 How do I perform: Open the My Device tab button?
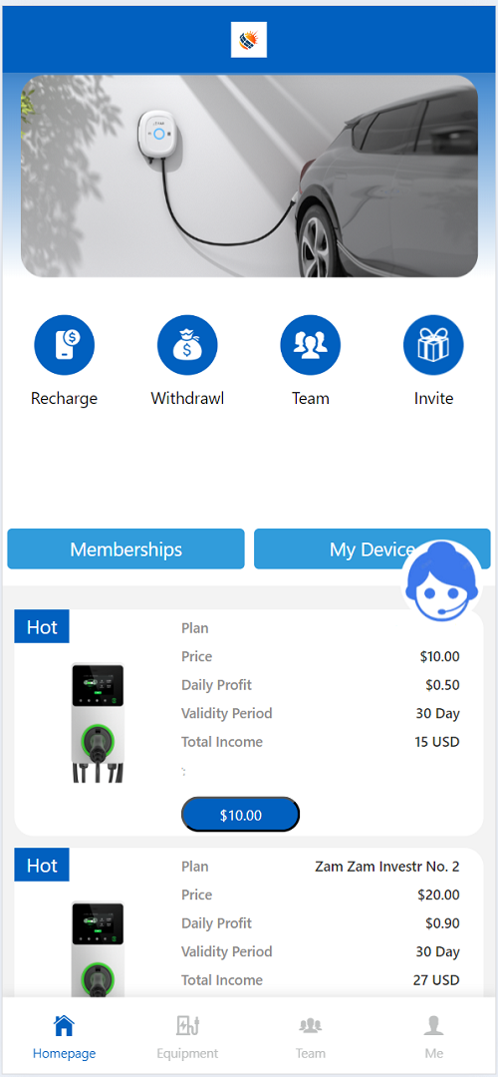372,548
